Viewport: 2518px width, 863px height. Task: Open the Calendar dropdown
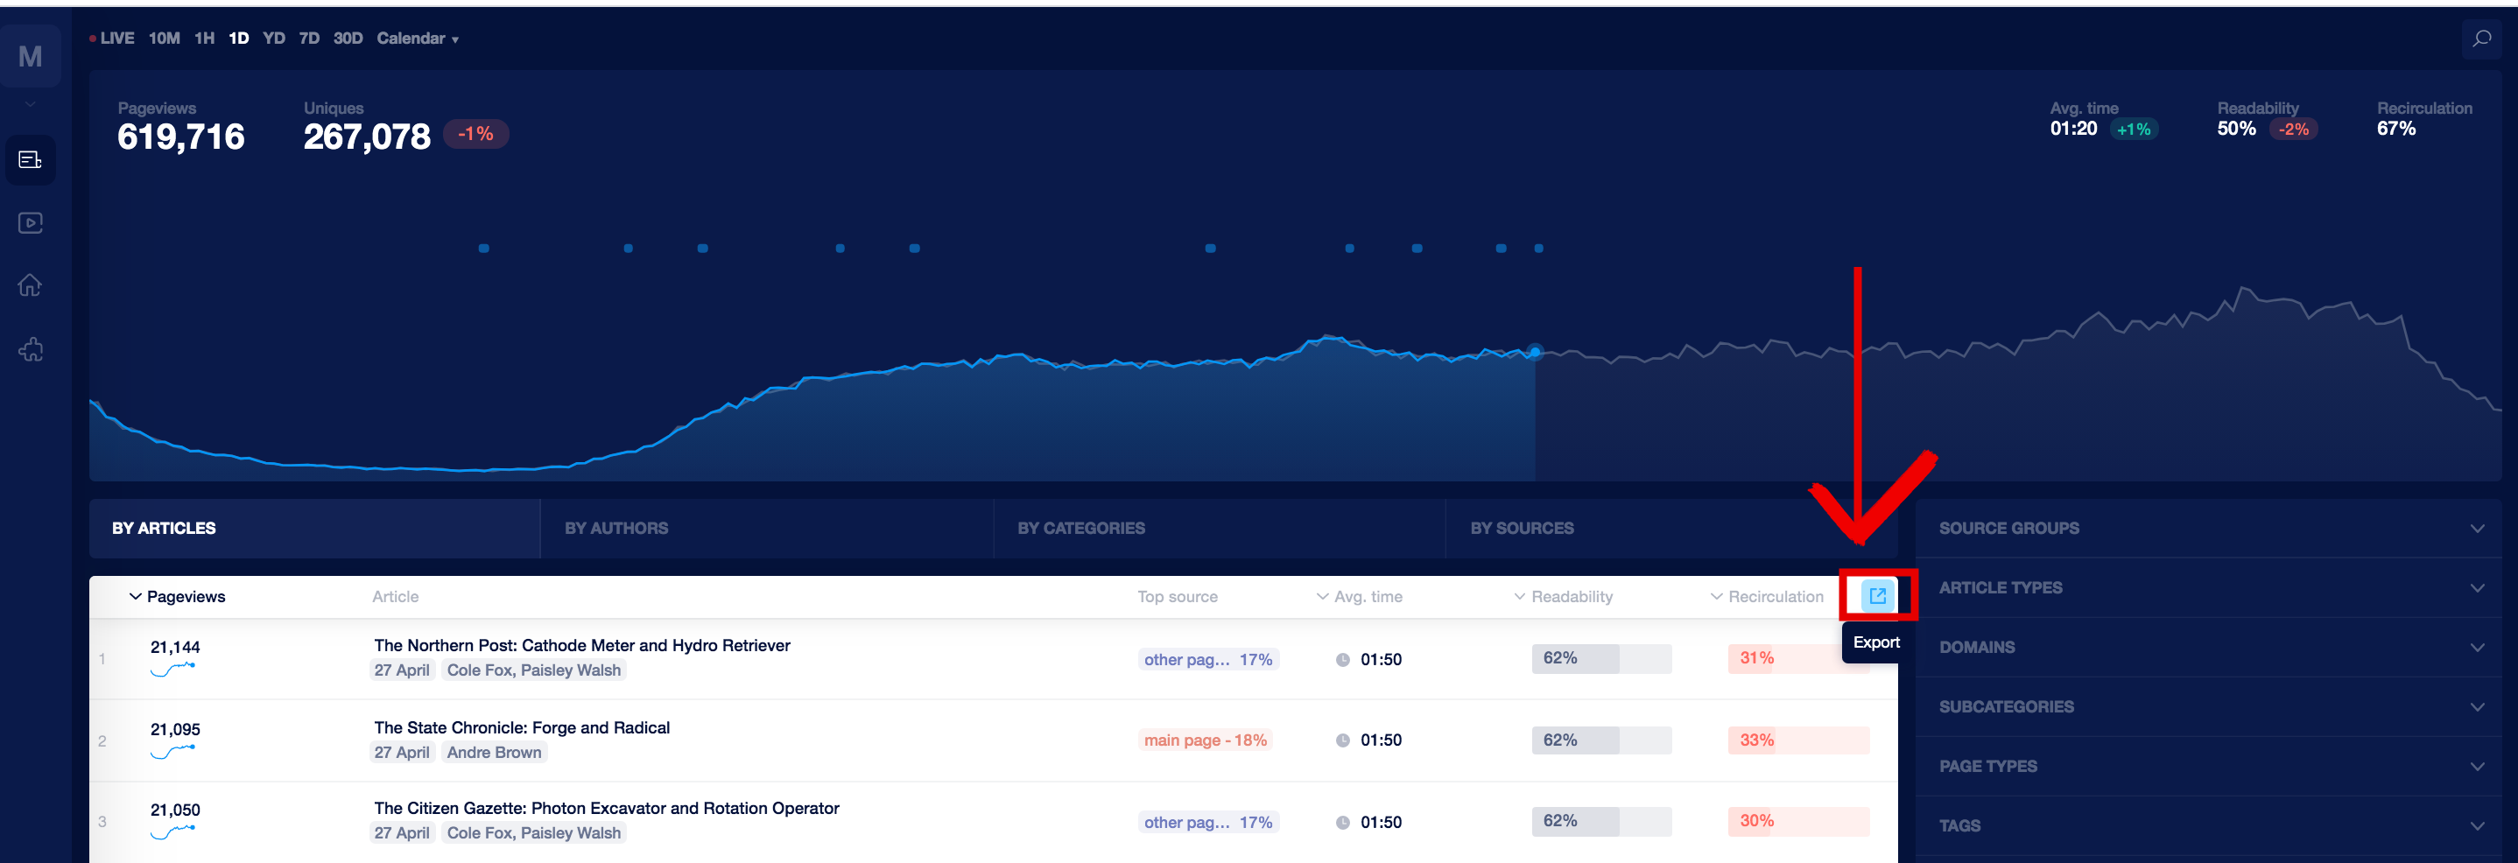(x=418, y=39)
